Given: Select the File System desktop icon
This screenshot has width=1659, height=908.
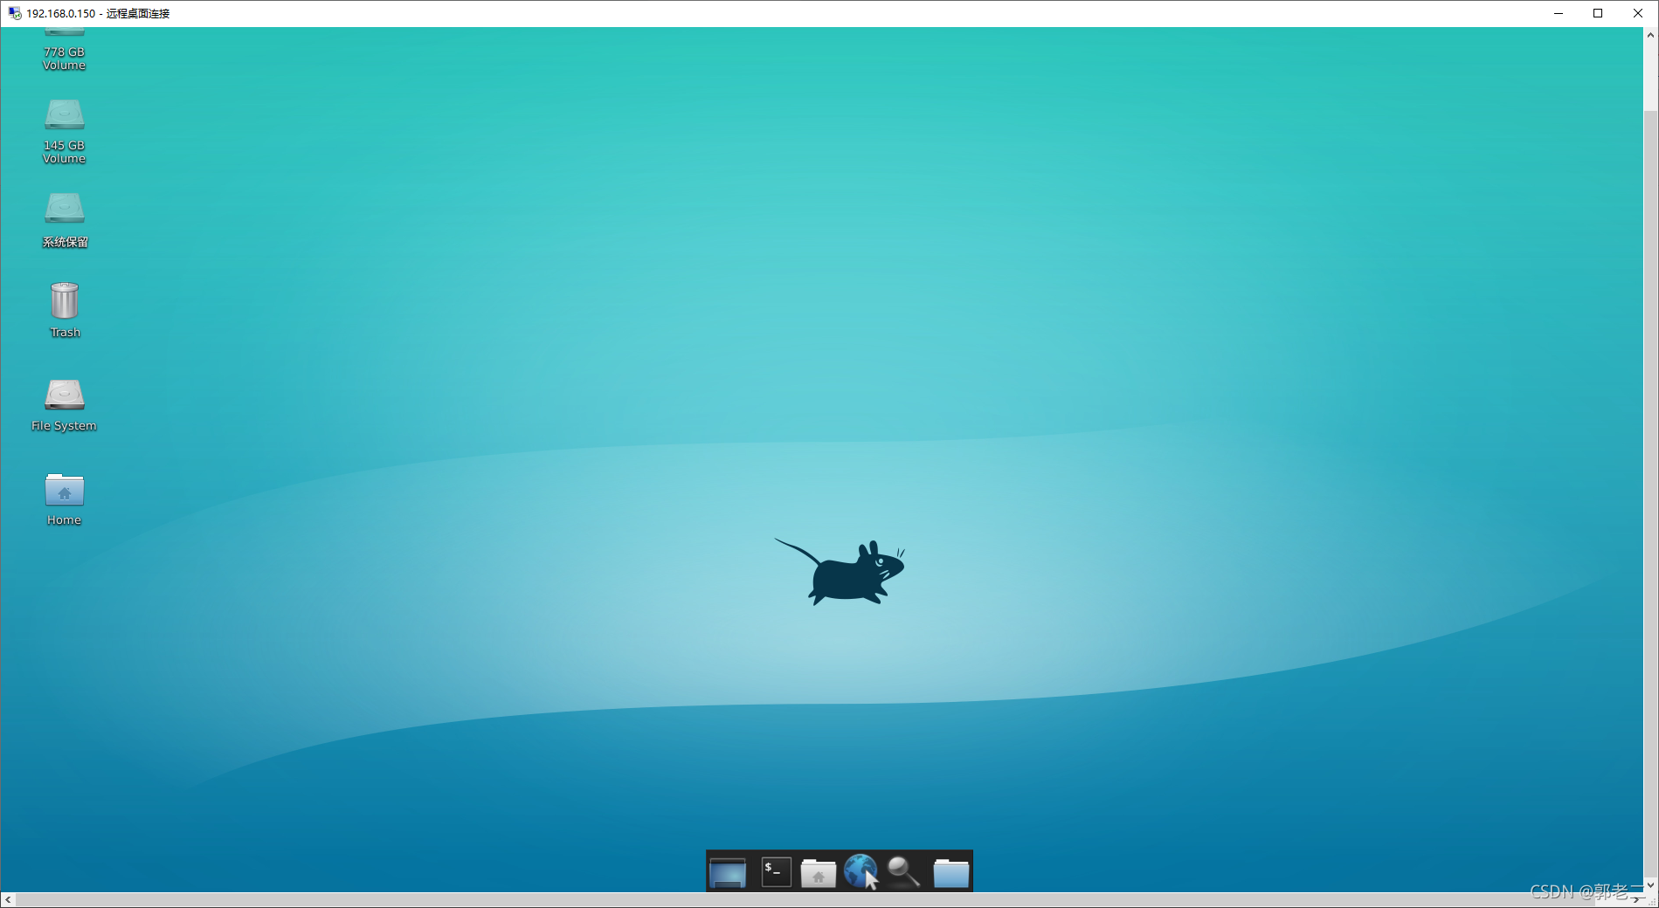Looking at the screenshot, I should tap(65, 395).
